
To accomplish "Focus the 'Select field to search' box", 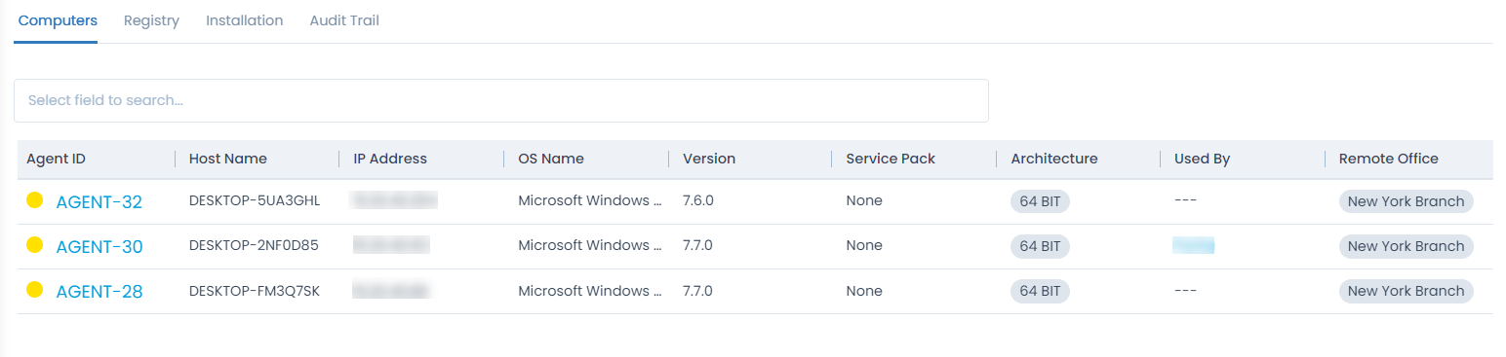I will click(501, 100).
